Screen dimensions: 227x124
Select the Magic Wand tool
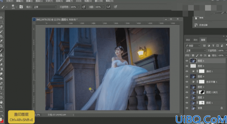[1, 31]
